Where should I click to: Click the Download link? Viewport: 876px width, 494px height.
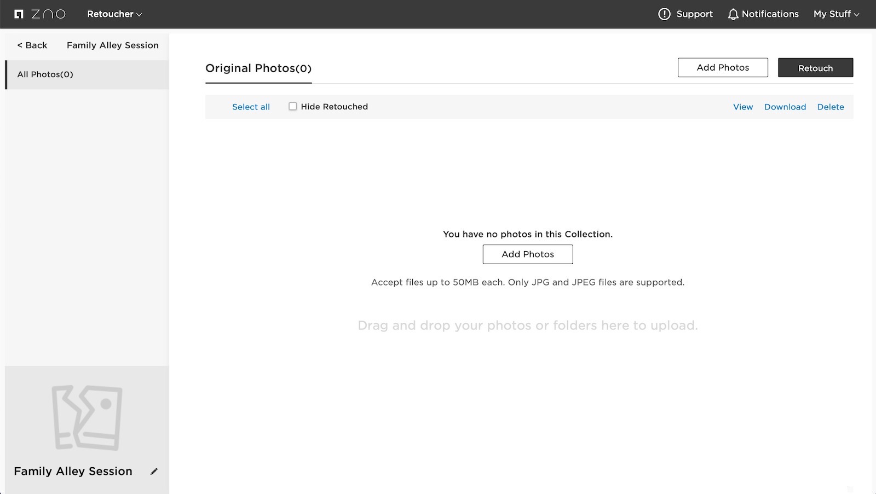(785, 107)
